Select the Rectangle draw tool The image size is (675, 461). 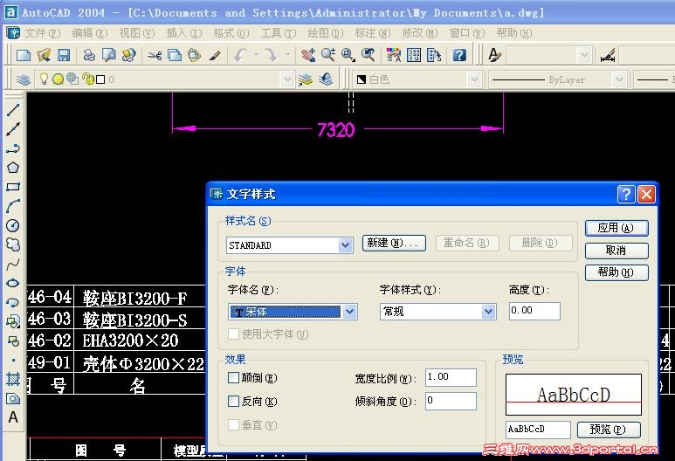13,187
